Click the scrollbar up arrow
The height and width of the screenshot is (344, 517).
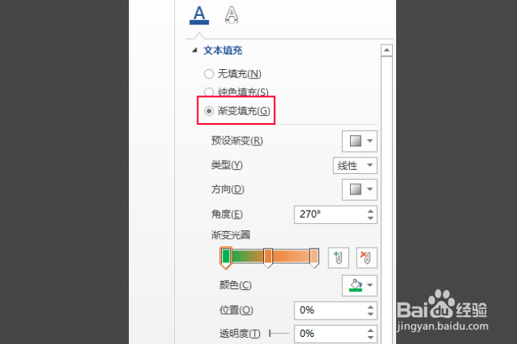click(387, 50)
